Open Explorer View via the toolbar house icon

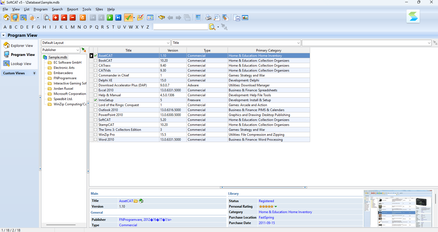(7, 18)
